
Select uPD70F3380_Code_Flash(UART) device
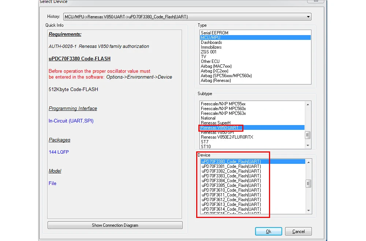[253, 162]
